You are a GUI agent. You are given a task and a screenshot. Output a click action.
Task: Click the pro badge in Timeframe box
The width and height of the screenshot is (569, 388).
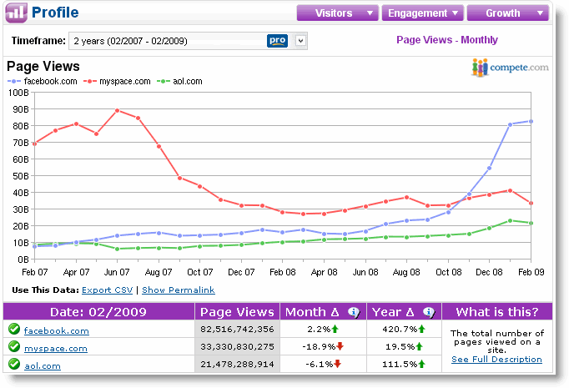click(277, 41)
